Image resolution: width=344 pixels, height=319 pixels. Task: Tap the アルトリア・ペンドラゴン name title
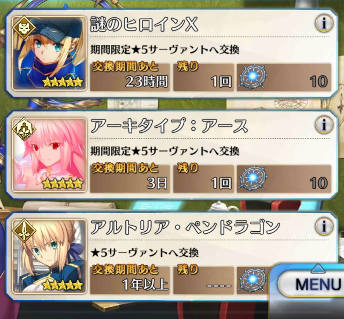pos(186,227)
